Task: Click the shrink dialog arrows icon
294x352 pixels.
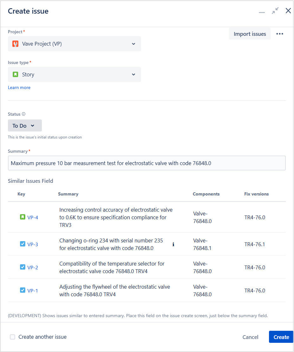Action: tap(275, 10)
